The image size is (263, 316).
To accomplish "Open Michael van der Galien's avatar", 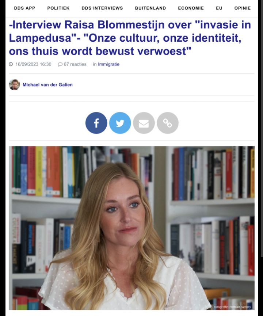I will click(14, 85).
